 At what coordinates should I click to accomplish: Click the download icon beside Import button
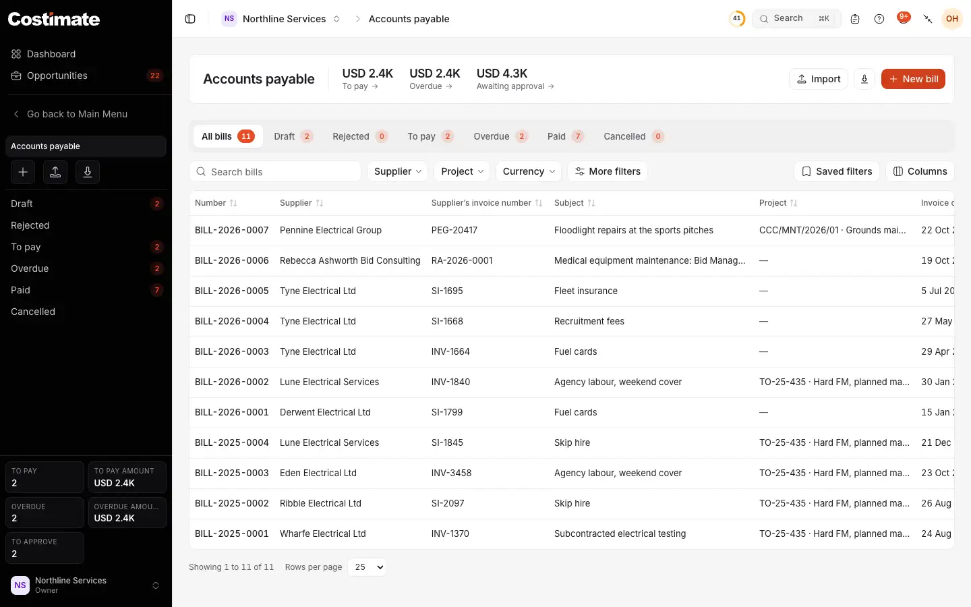point(864,79)
